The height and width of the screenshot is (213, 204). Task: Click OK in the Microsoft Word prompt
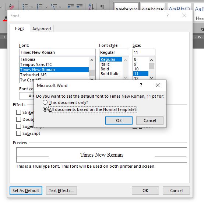[x=119, y=121]
